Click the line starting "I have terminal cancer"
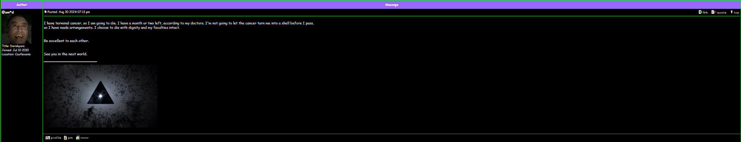Image resolution: width=741 pixels, height=142 pixels. (x=179, y=23)
